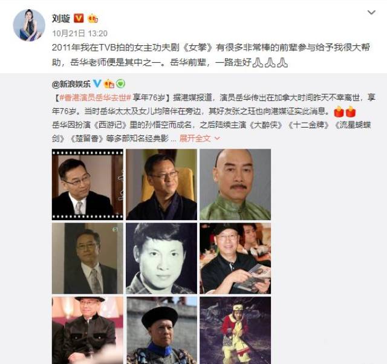Click 刘璇's profile avatar
The image size is (387, 364).
[29, 25]
